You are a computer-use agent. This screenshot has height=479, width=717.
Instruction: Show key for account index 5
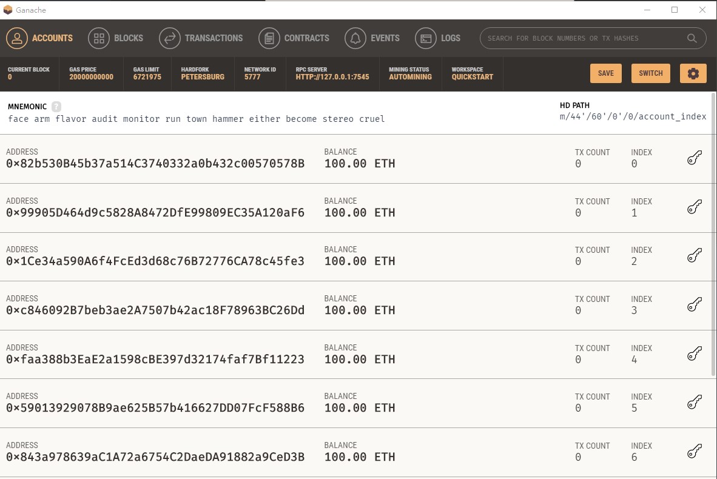point(694,402)
